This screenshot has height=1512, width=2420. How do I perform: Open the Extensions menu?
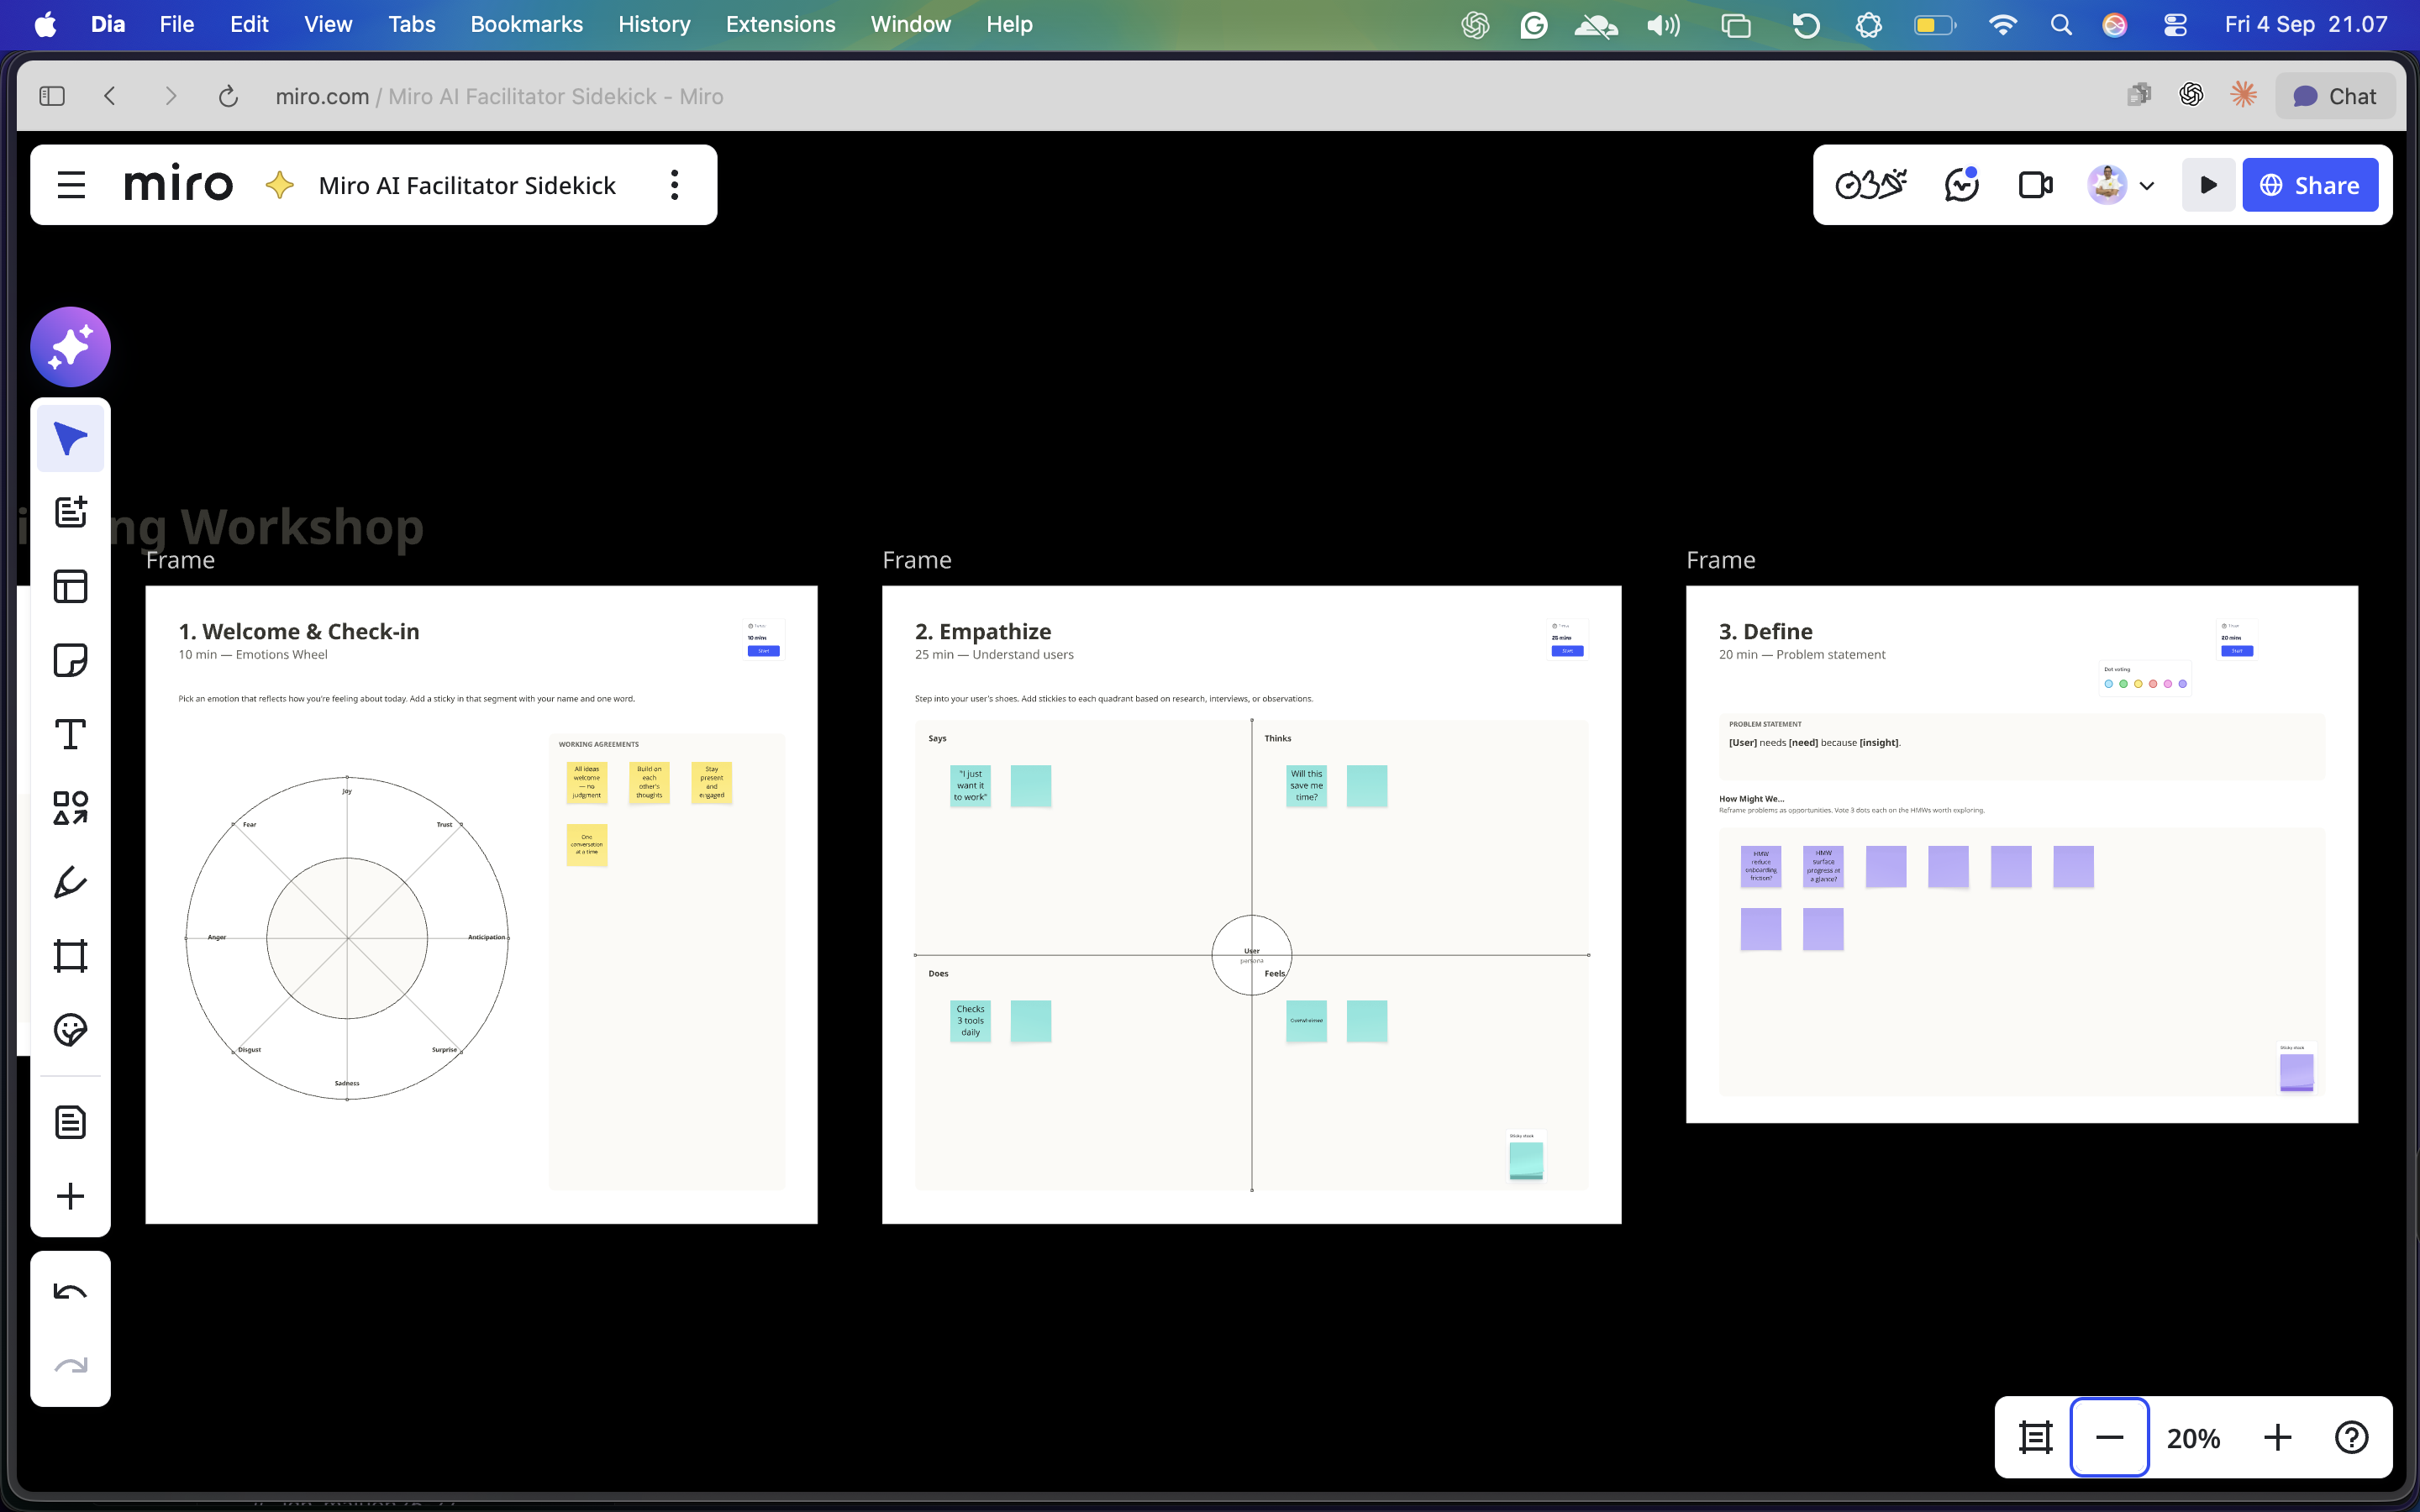point(780,24)
